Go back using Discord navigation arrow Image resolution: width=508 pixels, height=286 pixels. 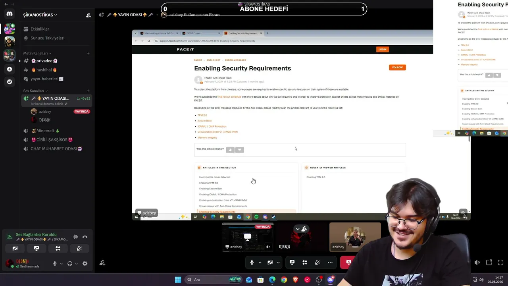pyautogui.click(x=6, y=4)
